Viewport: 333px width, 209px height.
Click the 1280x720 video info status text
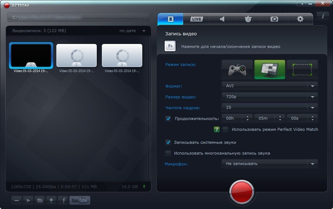point(54,187)
